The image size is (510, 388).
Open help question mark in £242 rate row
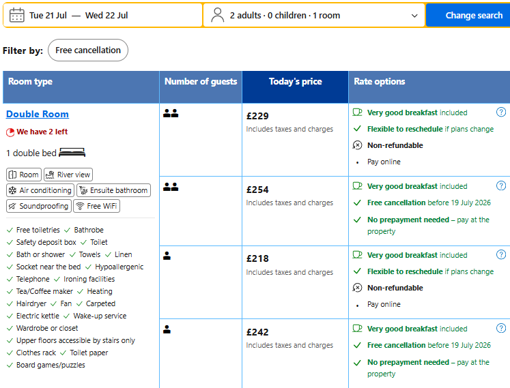[x=501, y=328]
